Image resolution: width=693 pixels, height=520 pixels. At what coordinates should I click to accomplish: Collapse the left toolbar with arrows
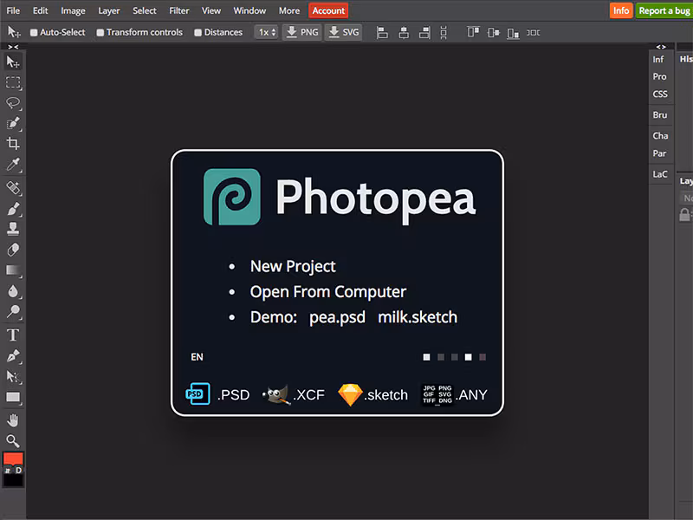pos(13,47)
